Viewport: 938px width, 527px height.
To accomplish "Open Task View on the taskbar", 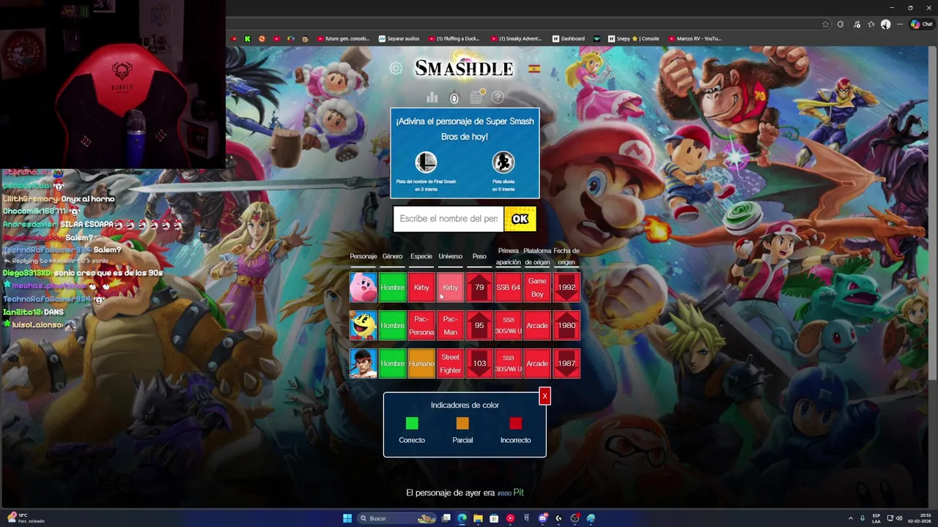I will pos(446,518).
